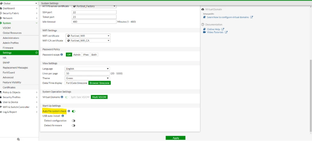
Task: Click the Security Fabric icon in sidebar
Action: (x=1, y=13)
